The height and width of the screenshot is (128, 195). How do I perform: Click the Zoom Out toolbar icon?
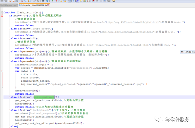(56, 1)
